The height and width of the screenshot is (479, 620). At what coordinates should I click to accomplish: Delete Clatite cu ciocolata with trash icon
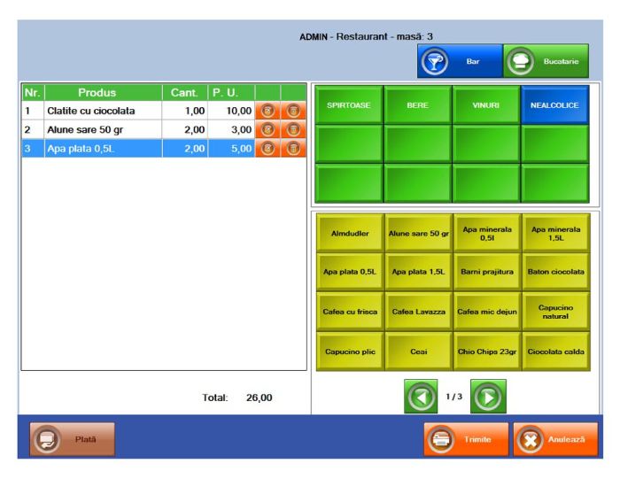tap(293, 111)
